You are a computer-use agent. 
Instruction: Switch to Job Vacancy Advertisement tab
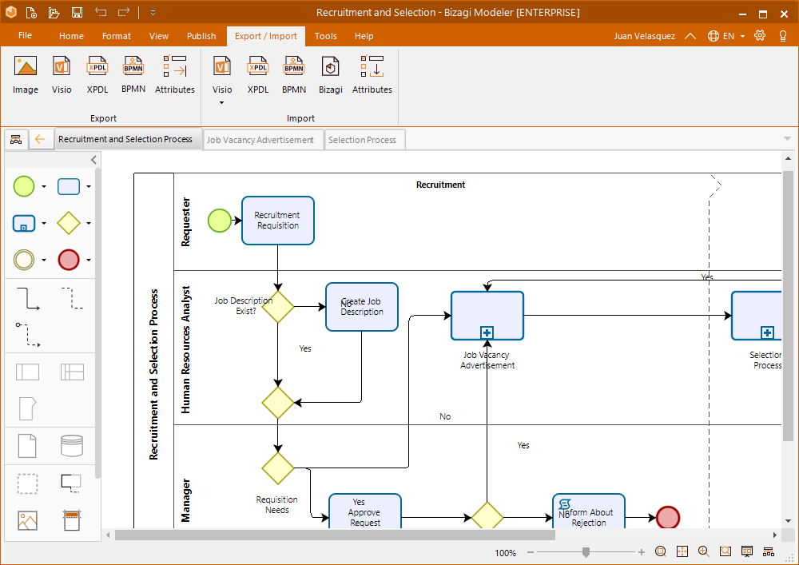point(260,140)
